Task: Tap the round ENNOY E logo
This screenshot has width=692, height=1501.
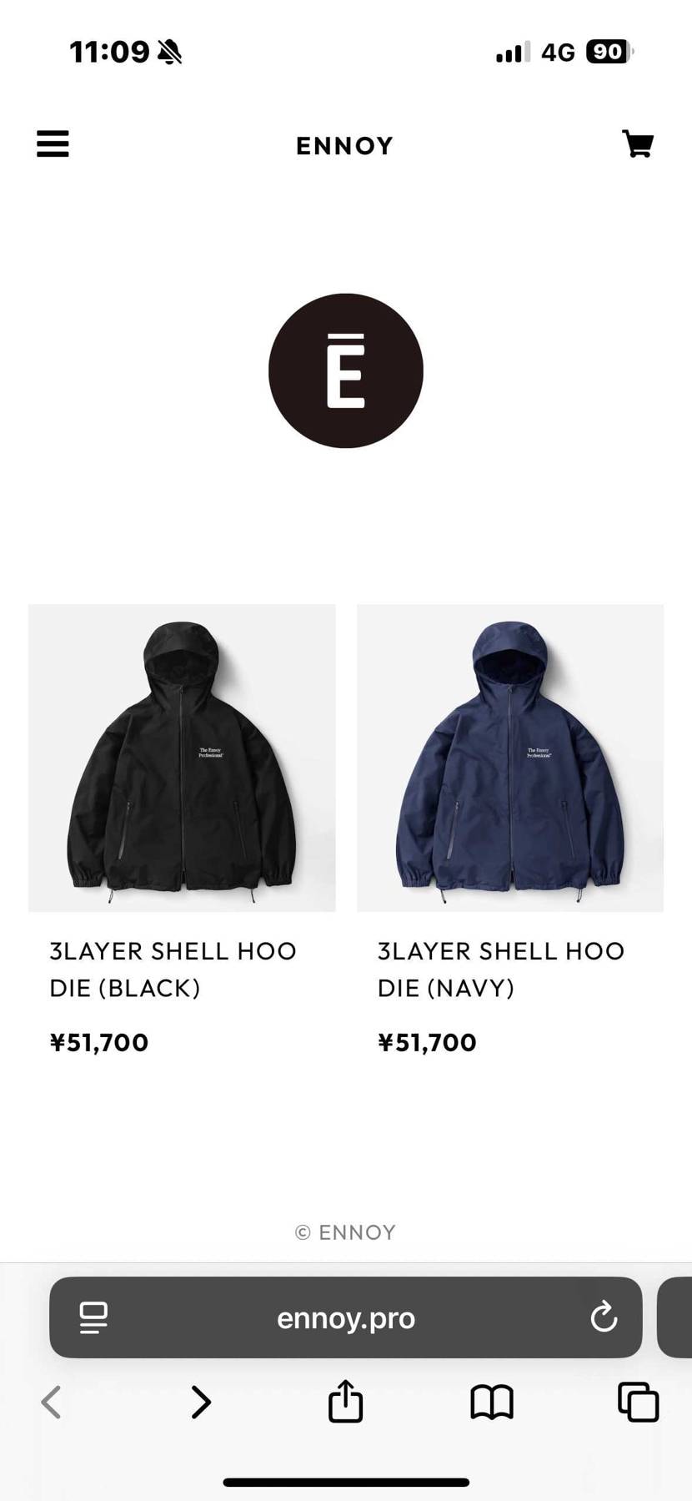Action: pos(345,370)
